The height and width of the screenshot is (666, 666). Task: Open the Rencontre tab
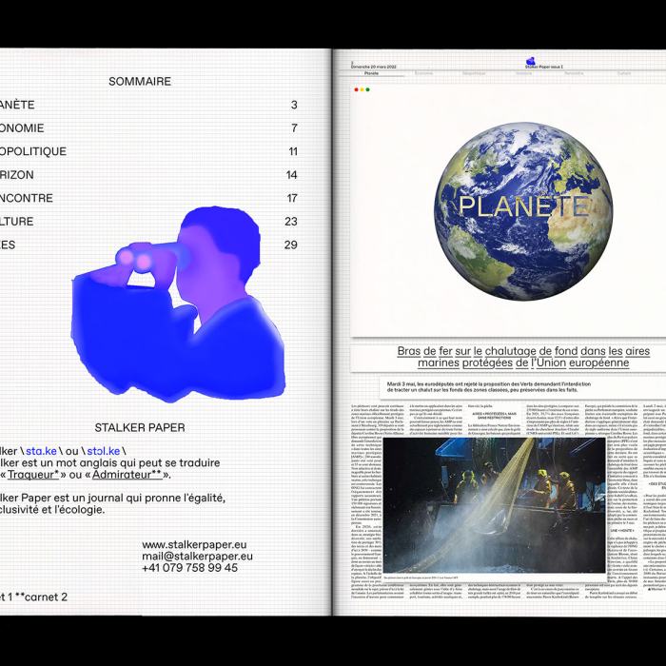(x=574, y=73)
